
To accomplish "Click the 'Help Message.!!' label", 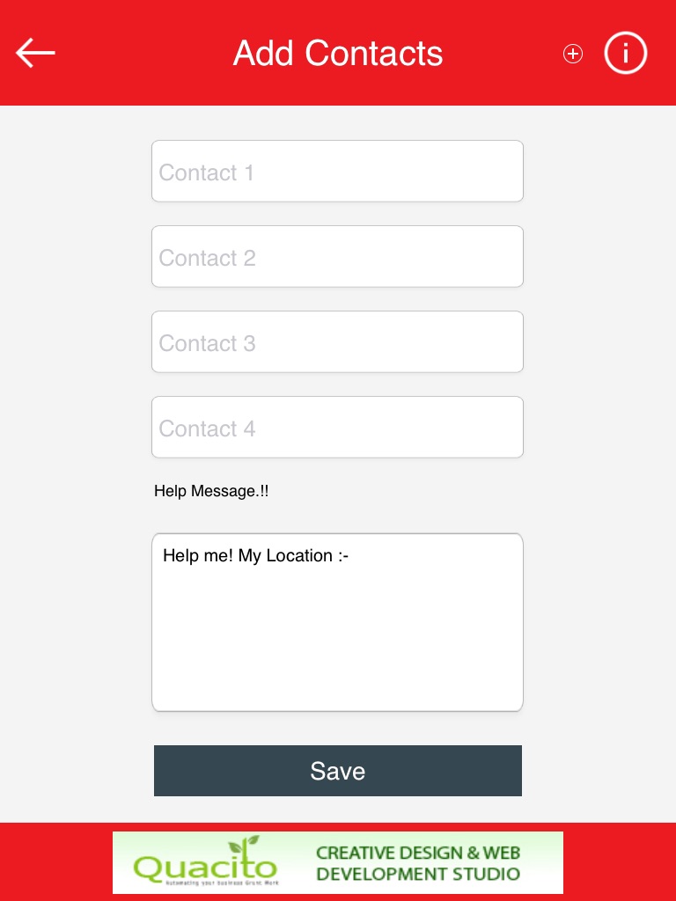I will pos(211,491).
